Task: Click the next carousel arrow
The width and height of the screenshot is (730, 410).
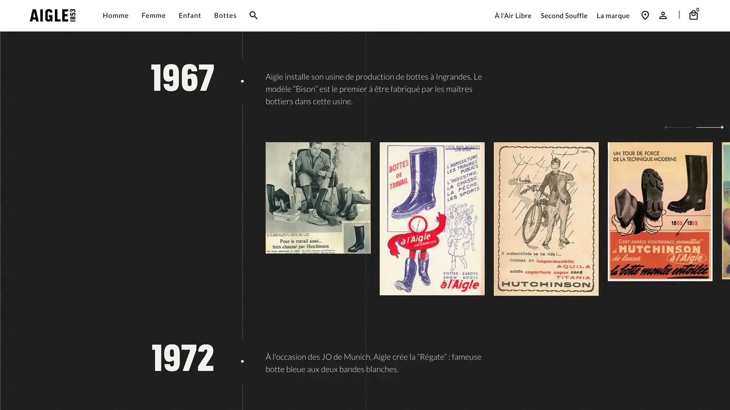Action: 710,128
